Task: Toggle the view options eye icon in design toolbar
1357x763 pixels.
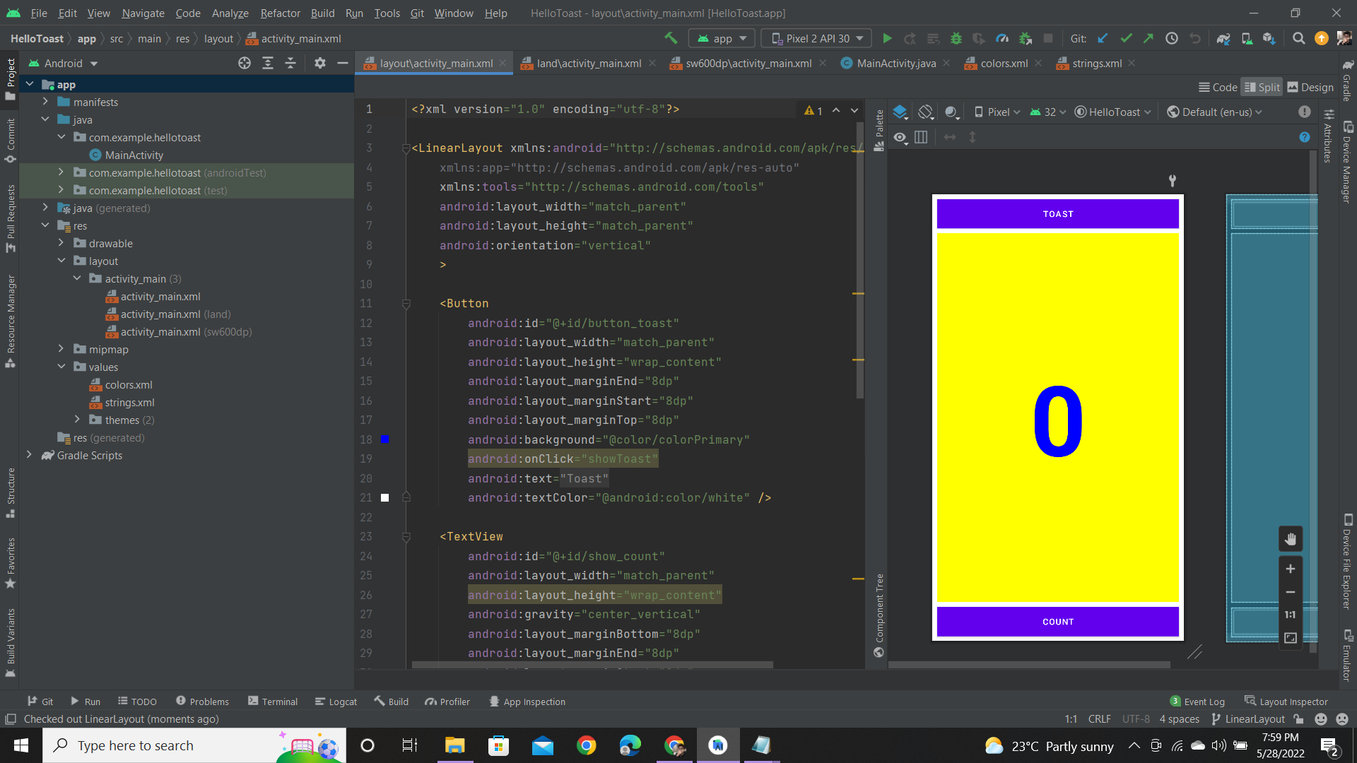Action: pos(900,137)
